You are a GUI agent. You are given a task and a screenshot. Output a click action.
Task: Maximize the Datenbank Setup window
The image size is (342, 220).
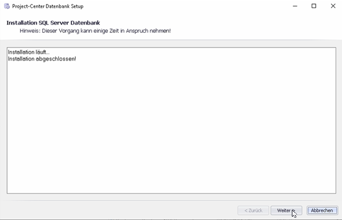(x=313, y=6)
